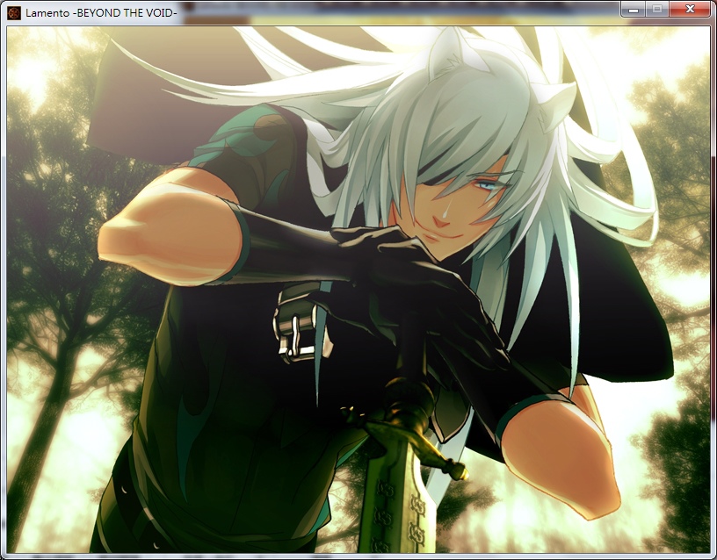Click the Lamento app icon in title bar
Image resolution: width=717 pixels, height=560 pixels.
click(x=14, y=13)
